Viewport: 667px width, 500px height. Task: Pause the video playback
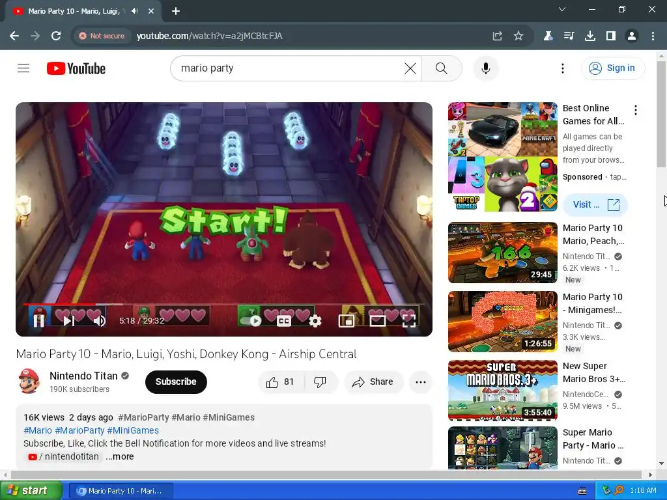click(38, 320)
